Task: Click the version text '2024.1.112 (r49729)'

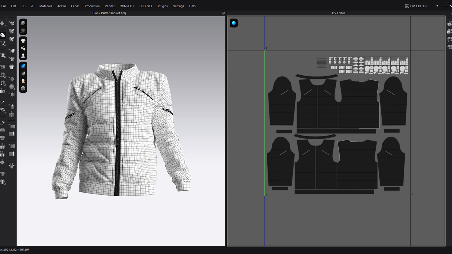Action: click(x=16, y=249)
